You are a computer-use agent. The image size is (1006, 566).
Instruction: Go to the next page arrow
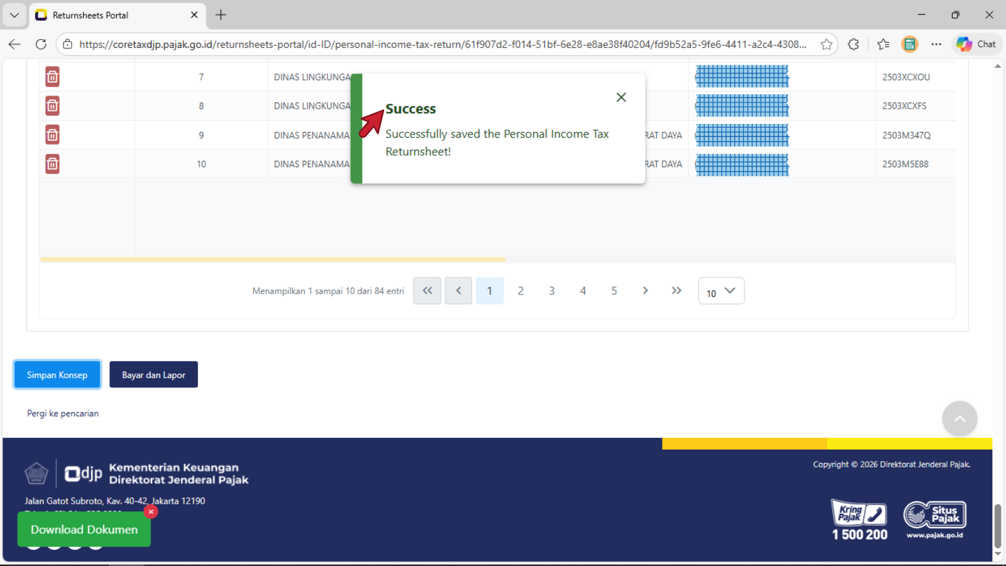[x=645, y=291]
